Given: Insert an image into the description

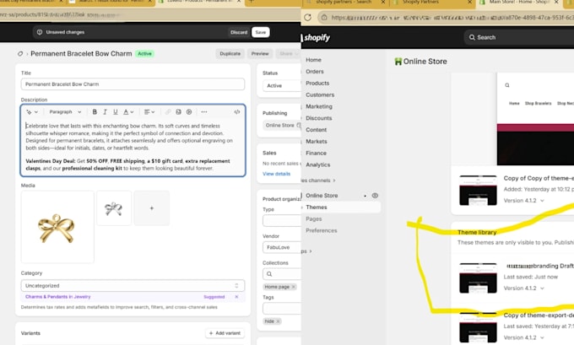Looking at the screenshot, I should point(178,112).
